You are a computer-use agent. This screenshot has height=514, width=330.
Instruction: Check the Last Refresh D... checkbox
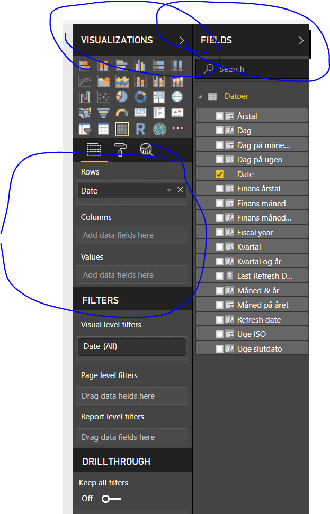coord(219,276)
